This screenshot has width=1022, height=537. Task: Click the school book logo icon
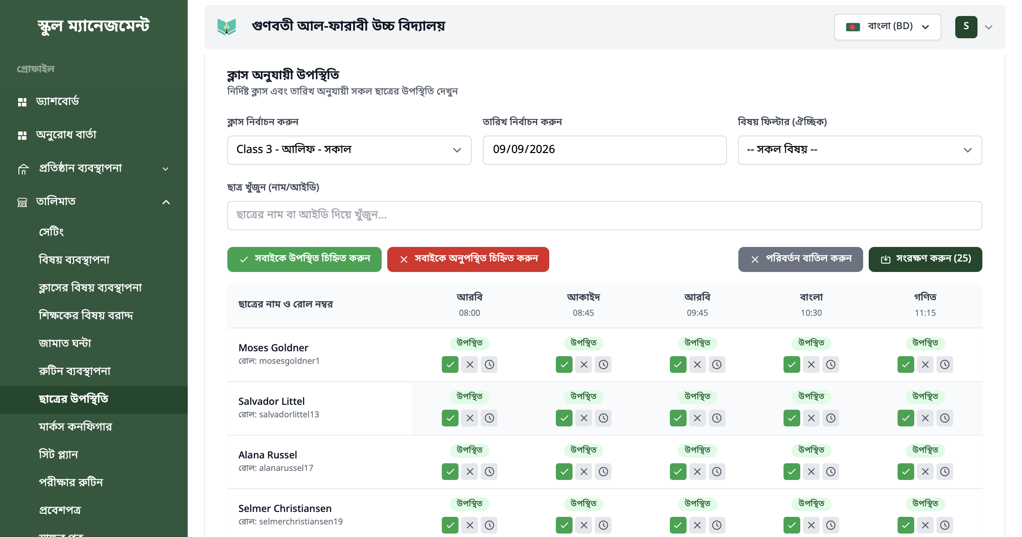(x=227, y=27)
